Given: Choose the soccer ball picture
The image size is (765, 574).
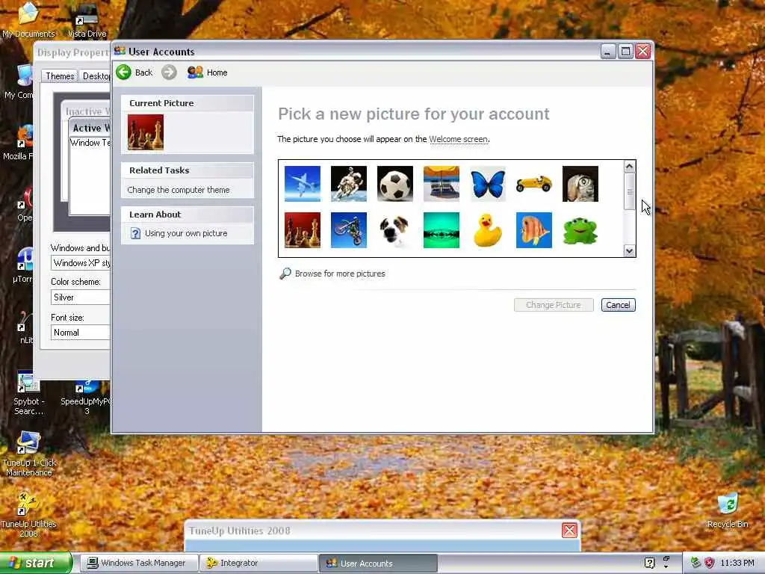Looking at the screenshot, I should coord(395,184).
